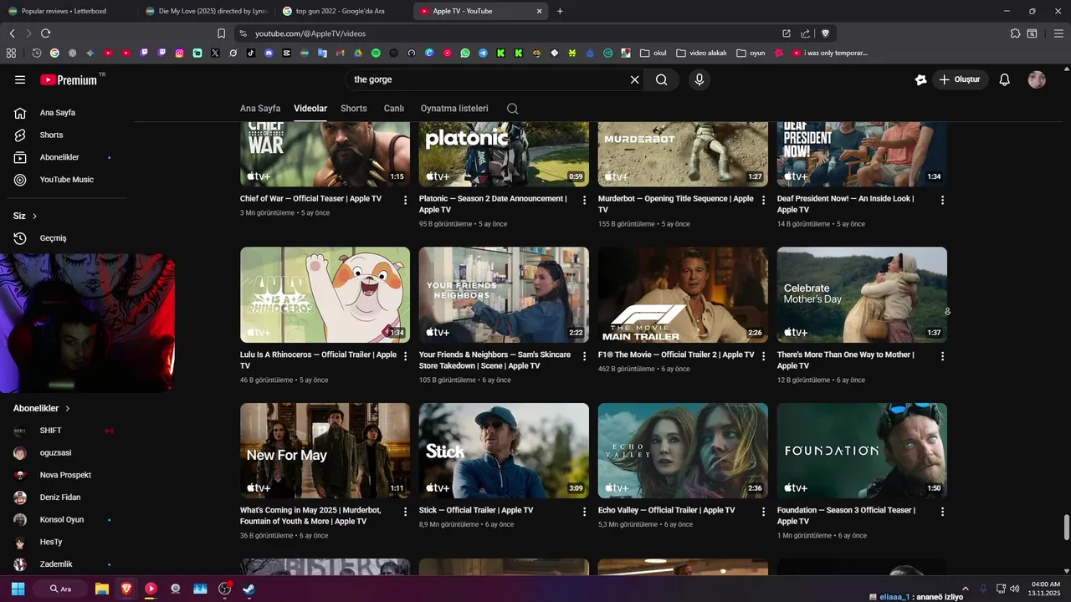This screenshot has width=1071, height=602.
Task: Open a new browser tab
Action: click(x=560, y=11)
